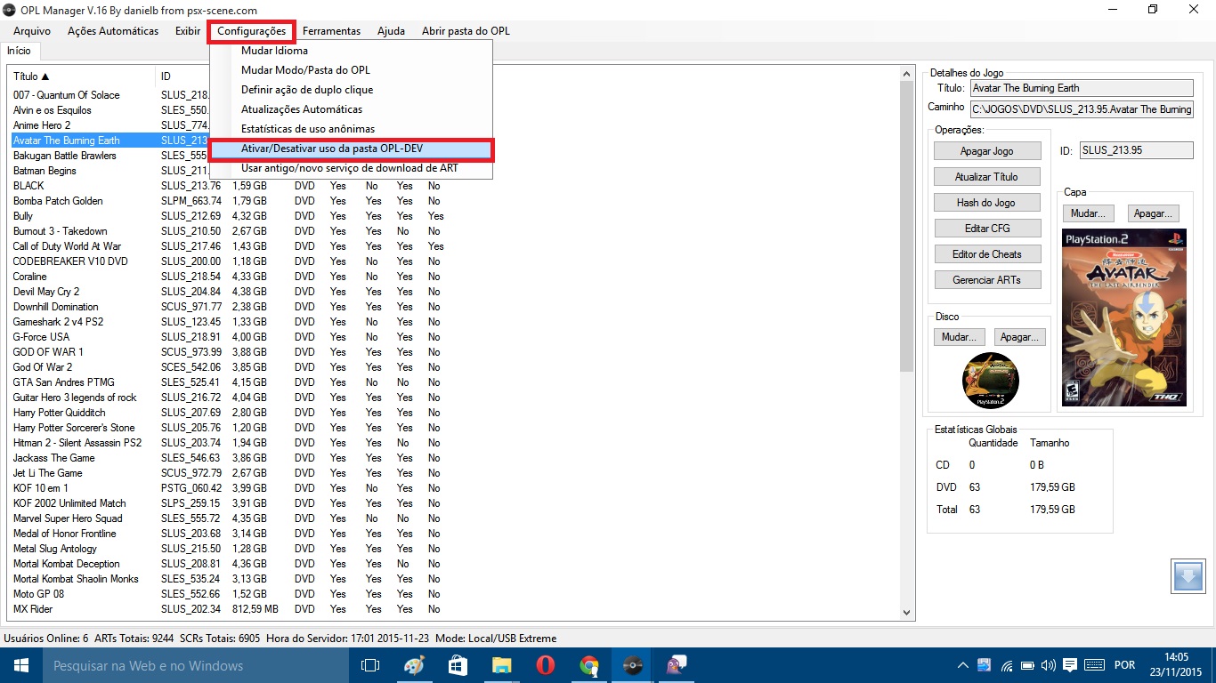Screen dimensions: 1216x683
Task: Click the blue download arrow icon
Action: (1188, 576)
